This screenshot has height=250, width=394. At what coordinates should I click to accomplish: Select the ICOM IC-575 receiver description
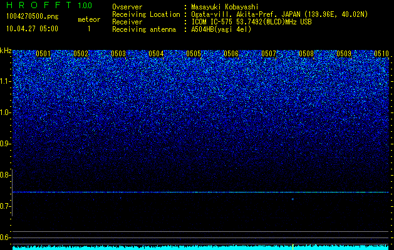coord(251,22)
